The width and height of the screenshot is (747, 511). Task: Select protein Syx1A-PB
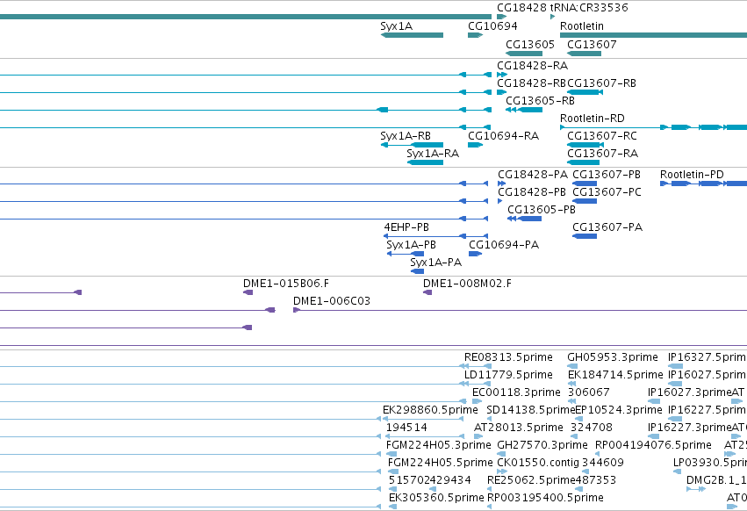411,245
